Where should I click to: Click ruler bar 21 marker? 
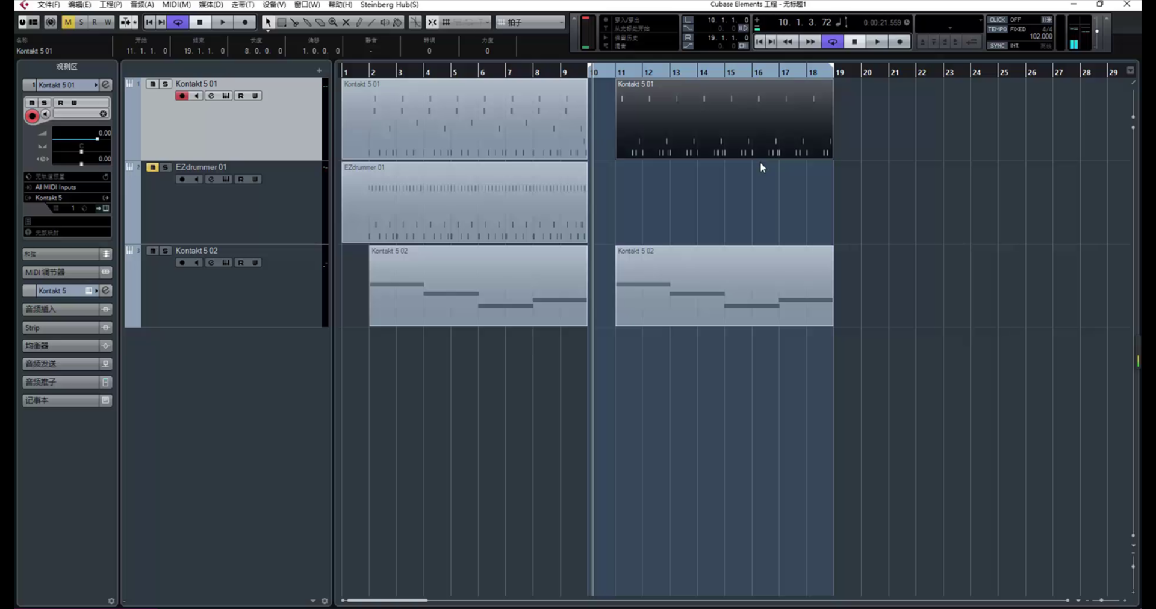point(895,72)
